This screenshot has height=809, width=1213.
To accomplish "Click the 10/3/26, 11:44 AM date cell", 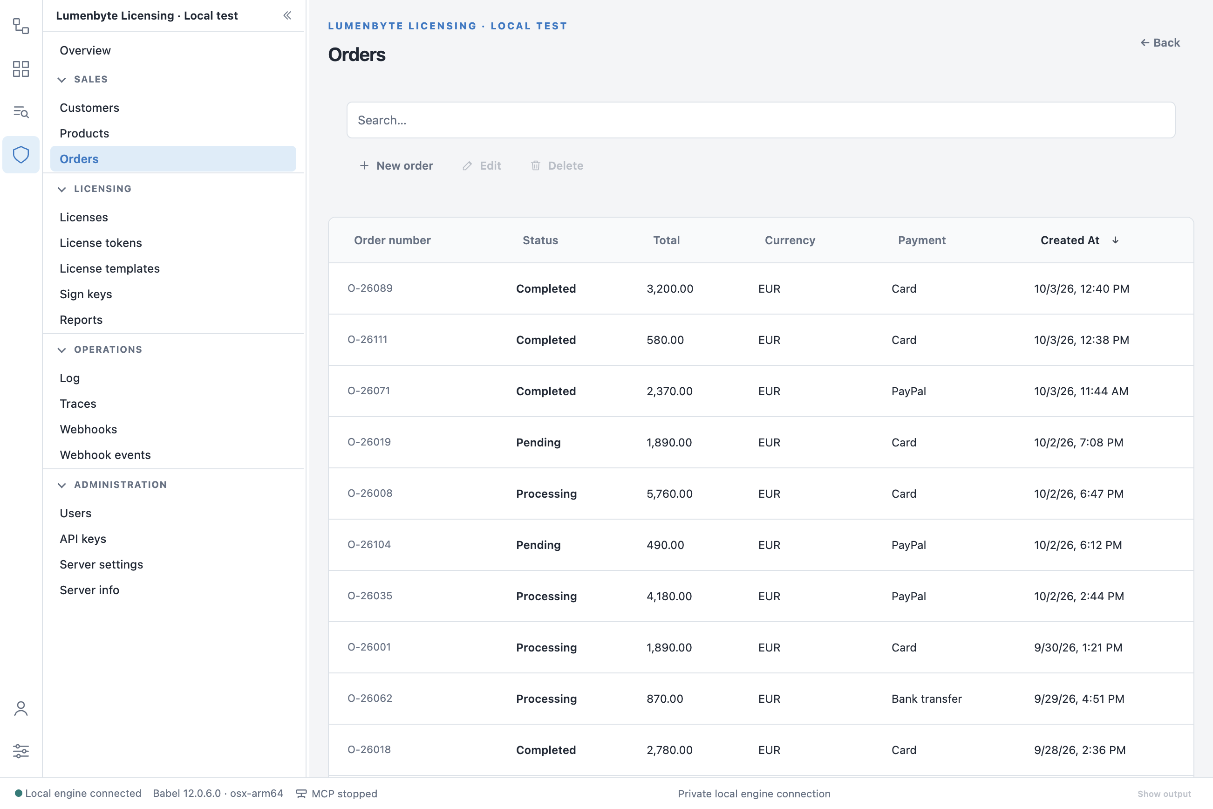I will (x=1081, y=391).
